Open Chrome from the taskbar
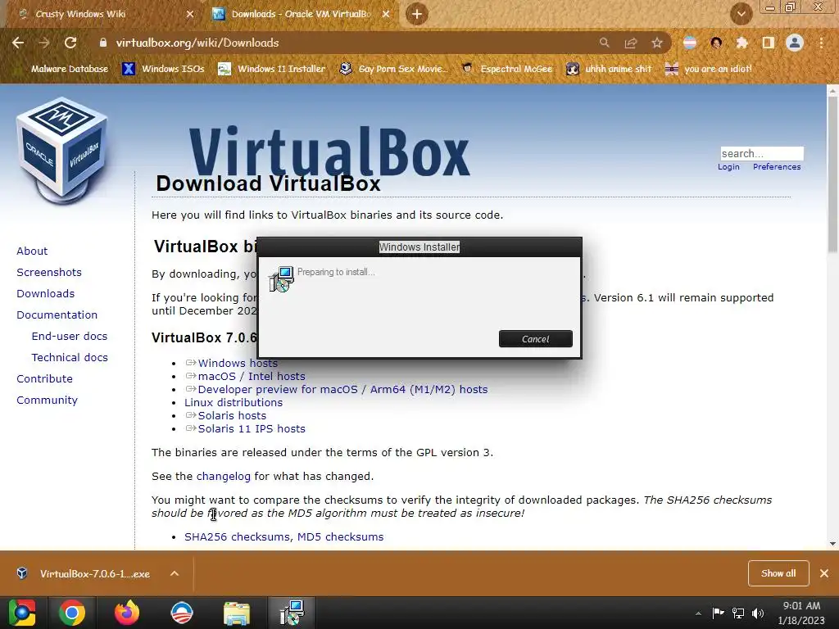The image size is (839, 629). (x=72, y=613)
